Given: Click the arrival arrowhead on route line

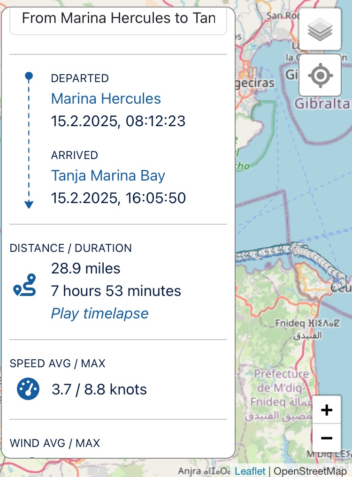Looking at the screenshot, I should [x=29, y=204].
